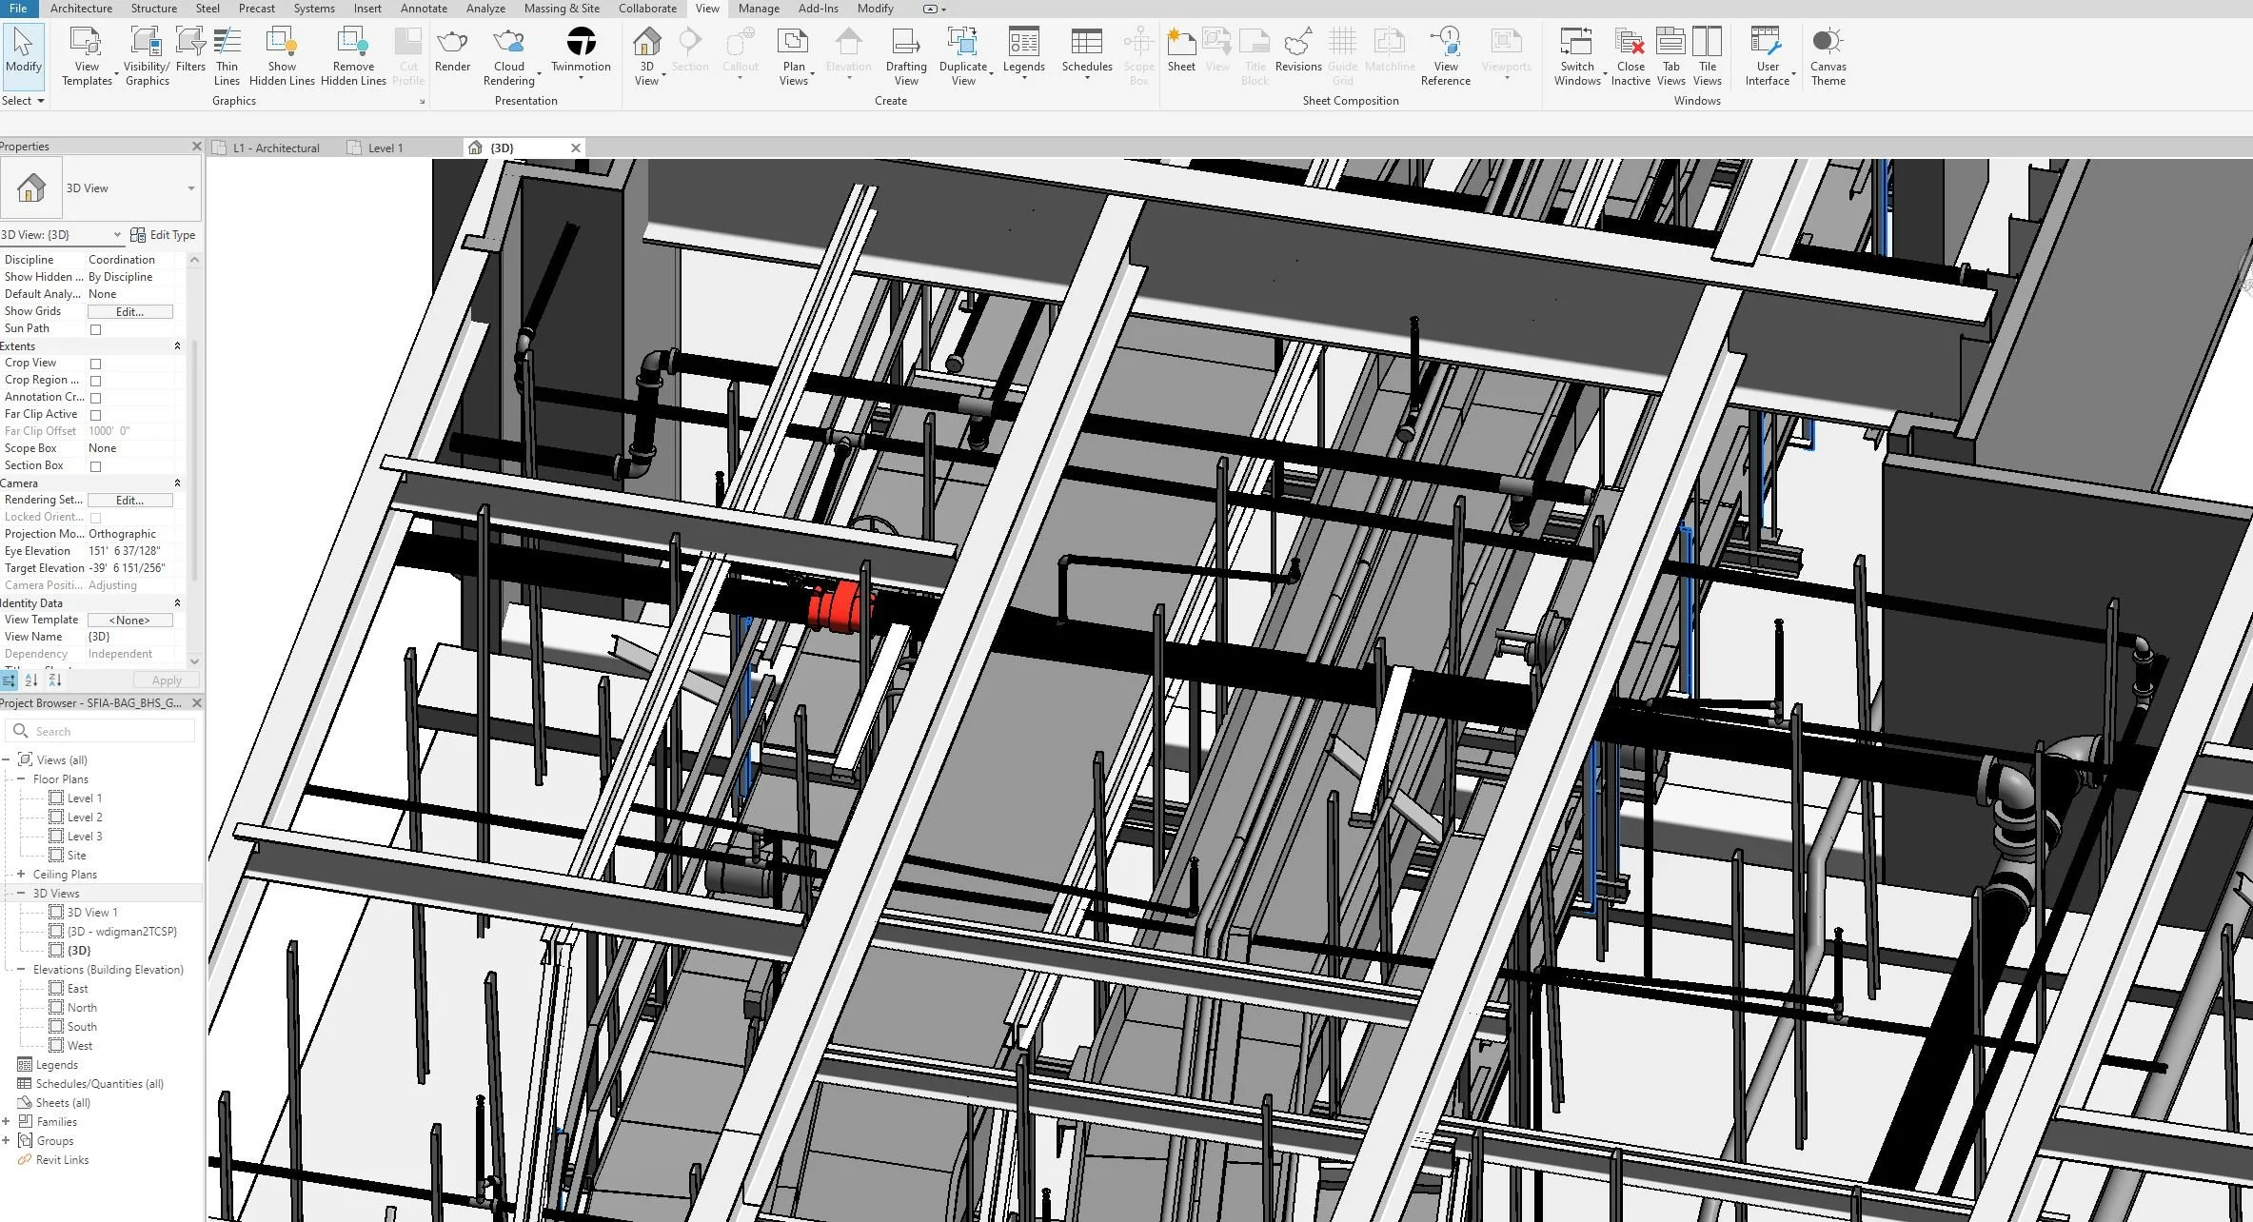Image resolution: width=2253 pixels, height=1222 pixels.
Task: Collapse the Floor Plans tree node
Action: pos(21,779)
